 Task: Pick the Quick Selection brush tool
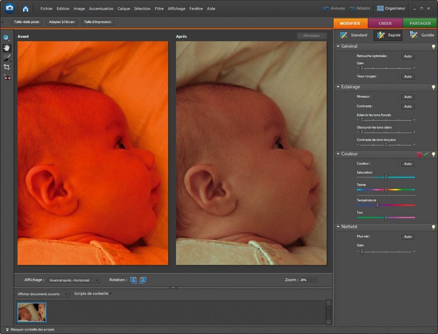[7, 57]
